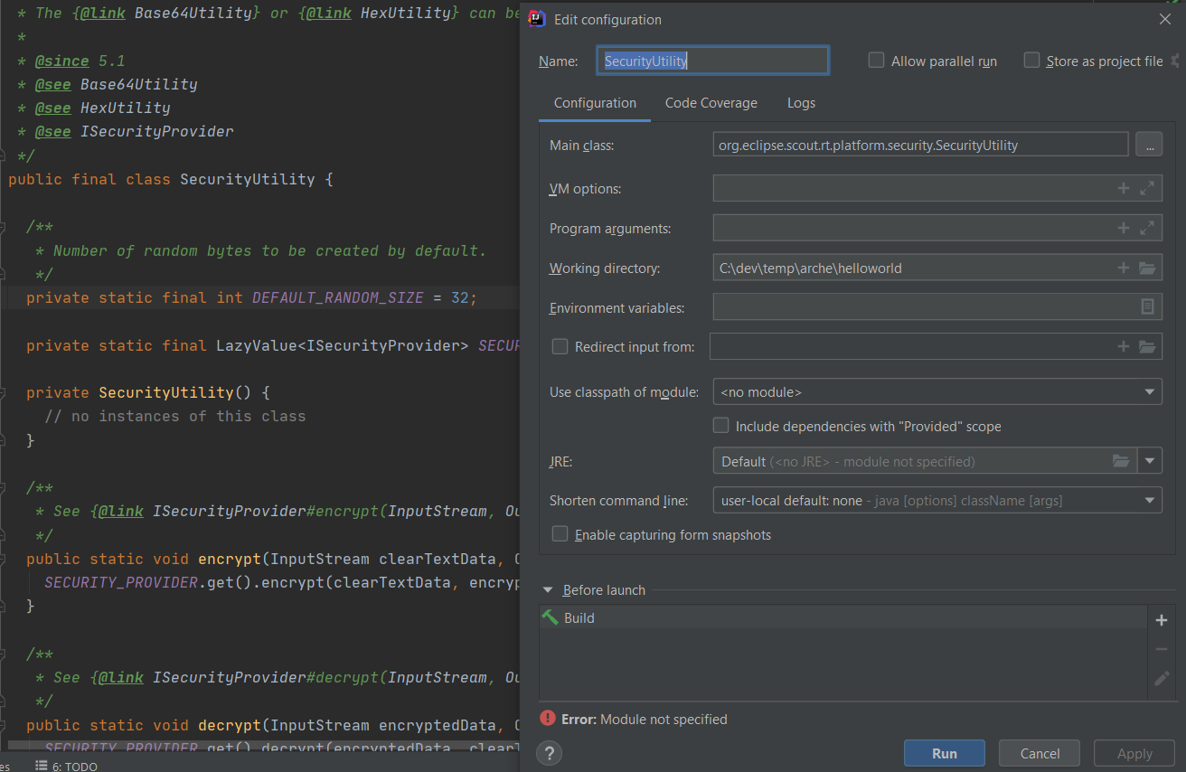Click the Run button
The height and width of the screenshot is (772, 1186).
point(945,753)
